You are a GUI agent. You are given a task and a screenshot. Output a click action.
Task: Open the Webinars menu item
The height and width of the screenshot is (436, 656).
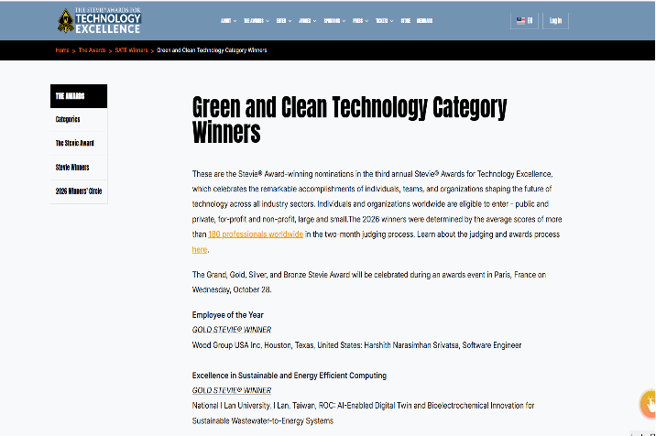pos(424,20)
